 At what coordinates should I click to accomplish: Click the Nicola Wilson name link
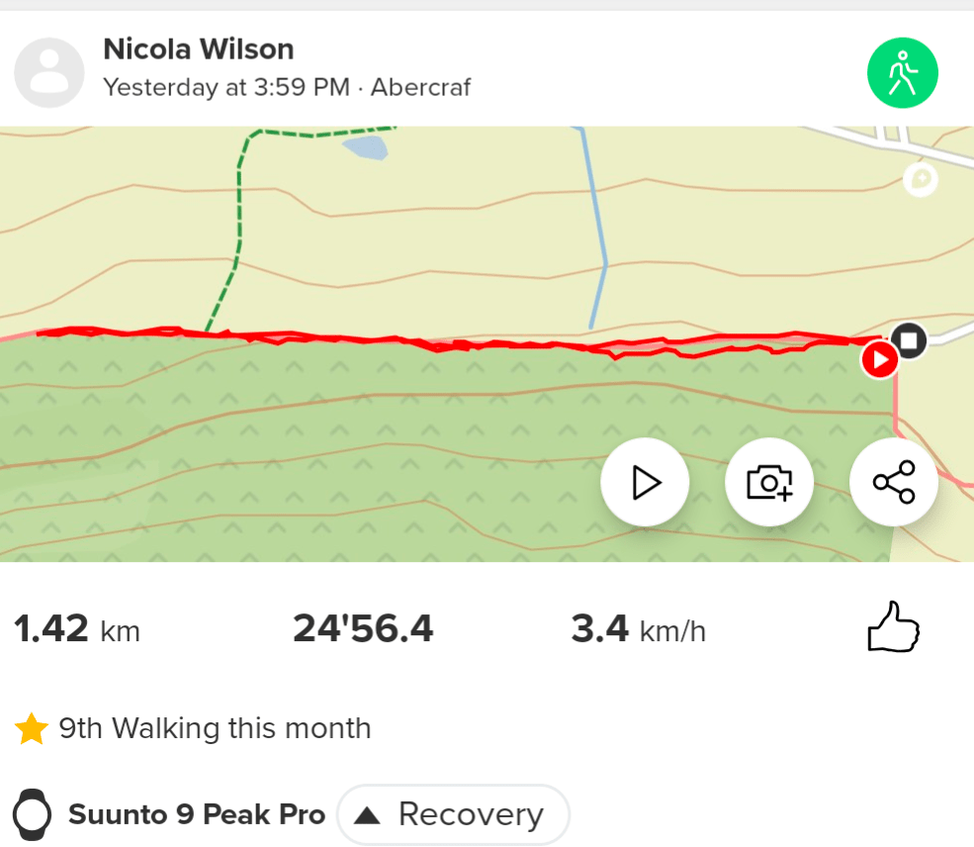click(x=199, y=48)
